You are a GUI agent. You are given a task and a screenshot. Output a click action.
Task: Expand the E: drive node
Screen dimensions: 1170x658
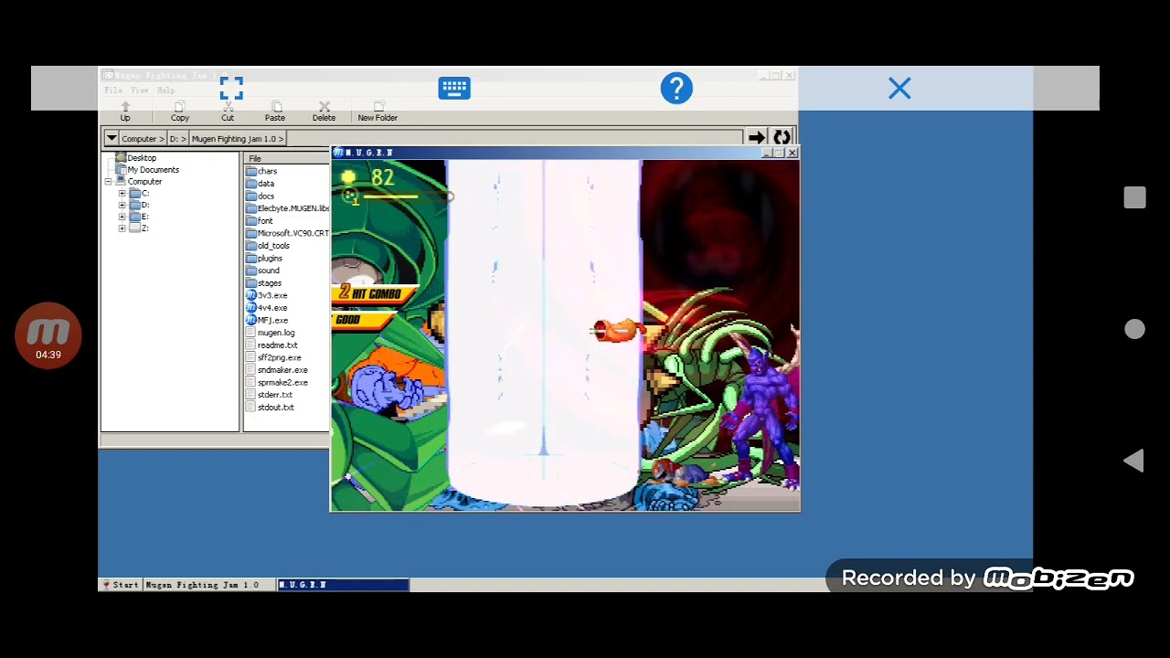(x=122, y=218)
